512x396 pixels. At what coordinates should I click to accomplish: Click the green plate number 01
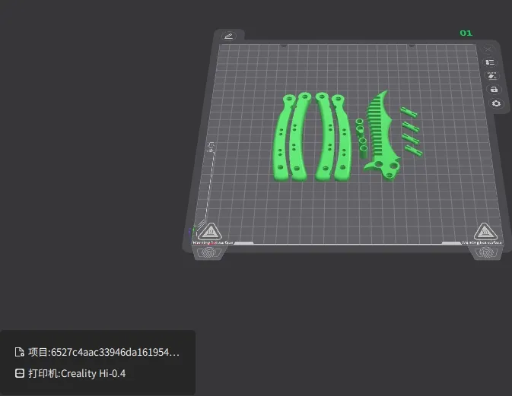point(466,33)
